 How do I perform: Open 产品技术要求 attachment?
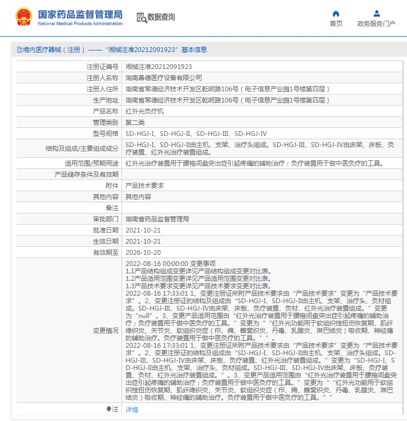click(x=144, y=186)
